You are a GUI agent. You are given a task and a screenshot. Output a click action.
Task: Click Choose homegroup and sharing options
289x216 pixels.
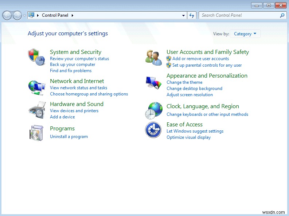(x=89, y=94)
